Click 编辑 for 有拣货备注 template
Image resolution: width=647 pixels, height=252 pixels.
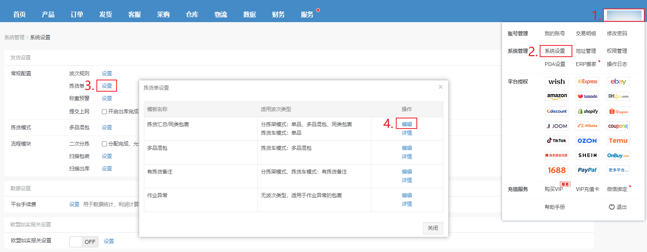407,172
